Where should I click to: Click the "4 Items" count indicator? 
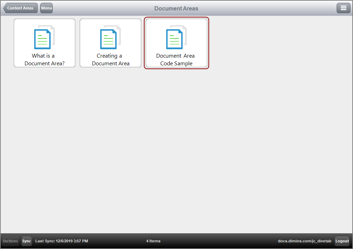point(153,241)
